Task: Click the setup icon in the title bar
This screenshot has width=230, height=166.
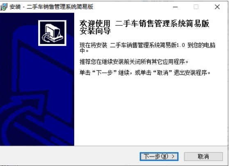Action: pyautogui.click(x=4, y=7)
